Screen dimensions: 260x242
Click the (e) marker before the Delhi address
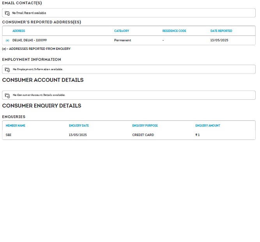pyautogui.click(x=7, y=40)
